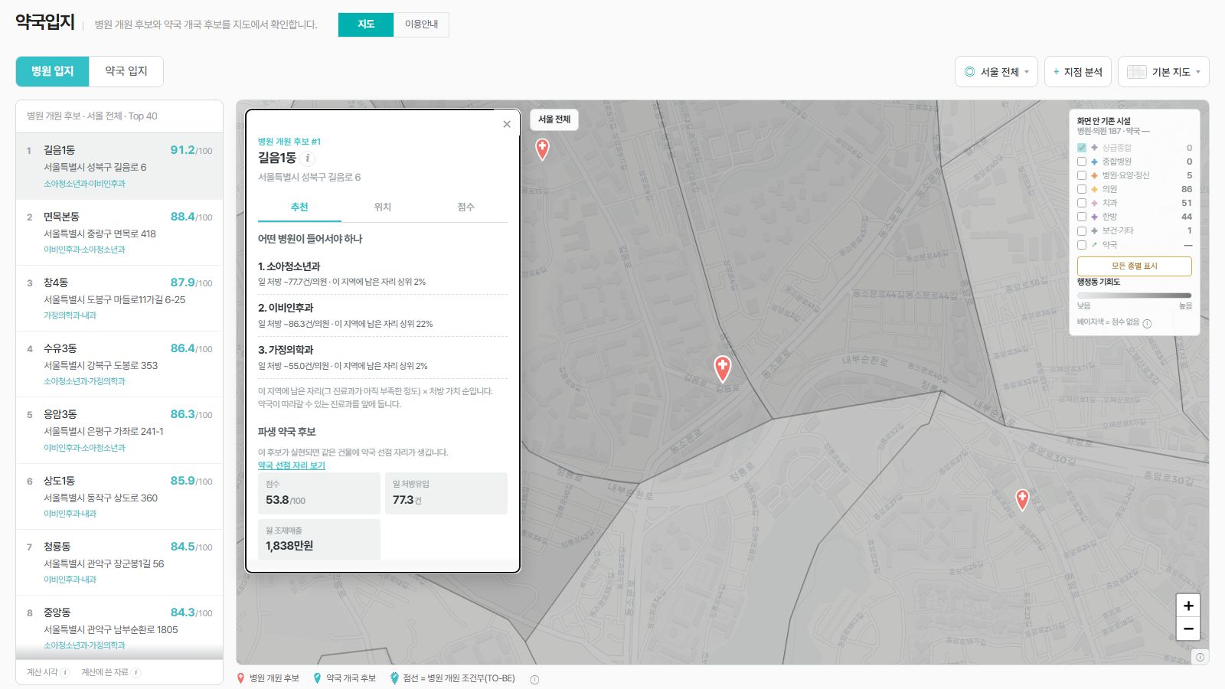Image resolution: width=1225 pixels, height=689 pixels.
Task: Select the 창4동 candidate in the list
Action: (x=119, y=299)
